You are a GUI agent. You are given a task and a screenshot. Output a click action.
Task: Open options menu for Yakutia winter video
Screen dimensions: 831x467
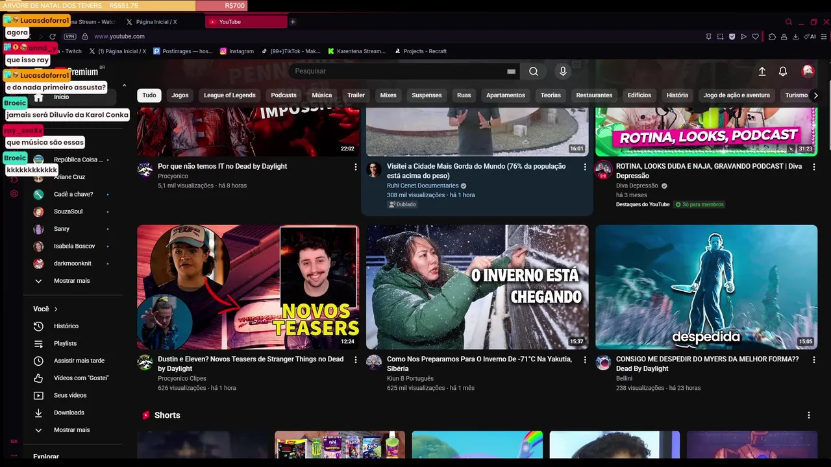(x=584, y=359)
